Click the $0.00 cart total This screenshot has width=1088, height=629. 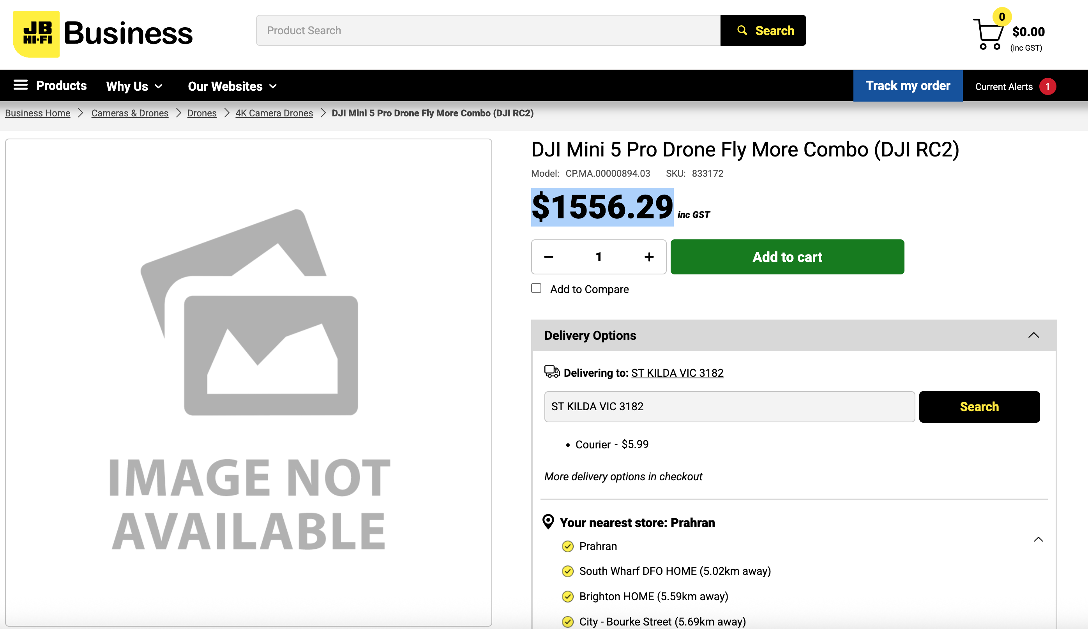click(1028, 32)
